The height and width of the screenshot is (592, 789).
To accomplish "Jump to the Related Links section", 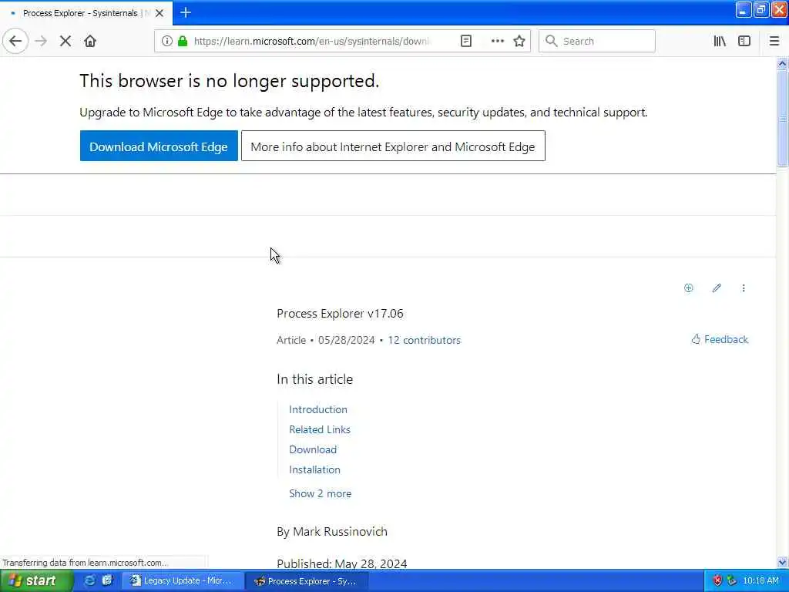I will point(320,429).
